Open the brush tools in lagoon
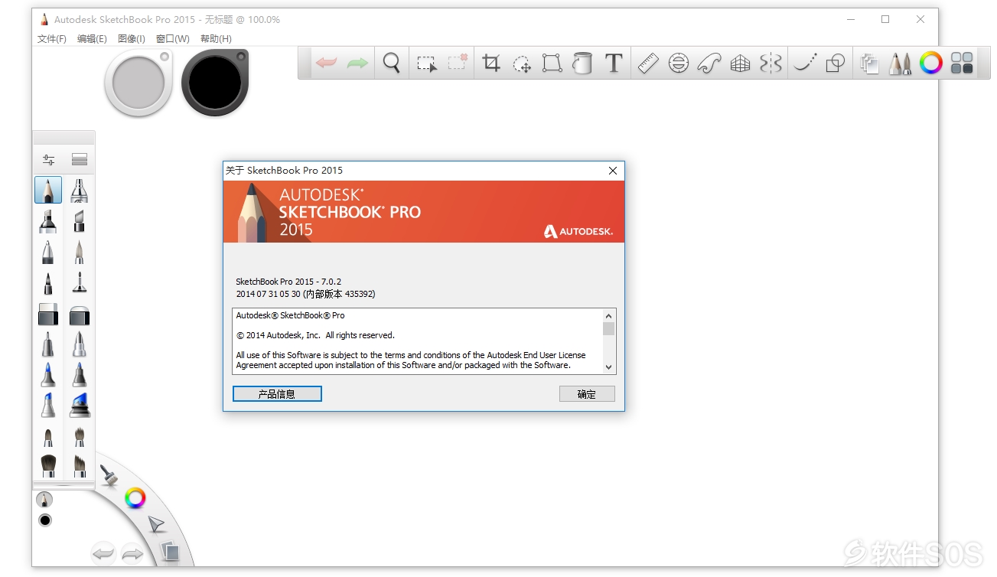This screenshot has width=997, height=577. (x=109, y=476)
